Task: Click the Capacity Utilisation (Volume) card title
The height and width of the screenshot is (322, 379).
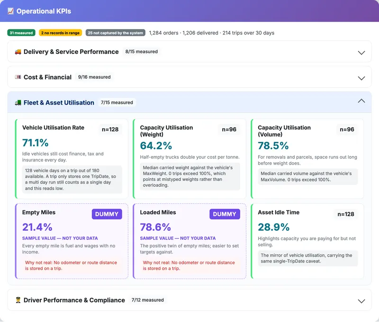Action: tap(284, 131)
